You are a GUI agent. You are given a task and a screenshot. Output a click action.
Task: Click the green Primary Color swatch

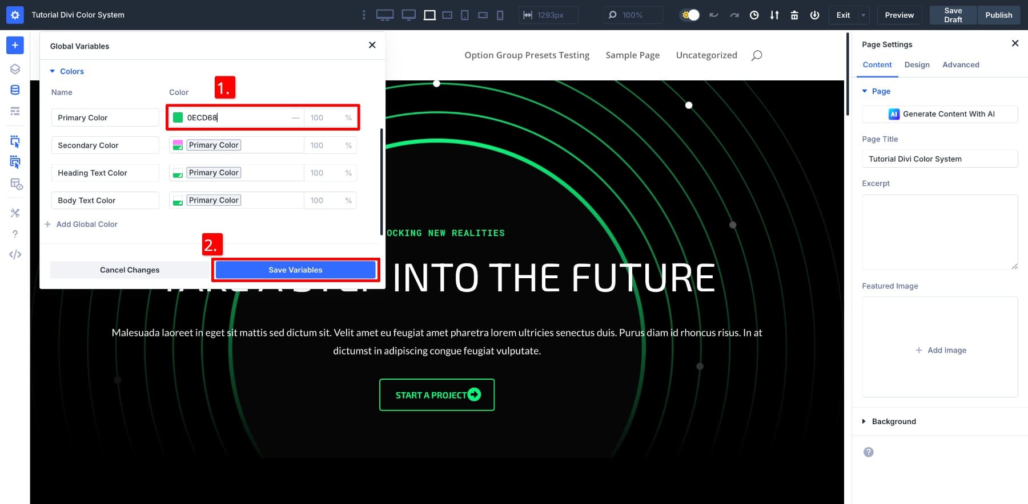coord(178,117)
